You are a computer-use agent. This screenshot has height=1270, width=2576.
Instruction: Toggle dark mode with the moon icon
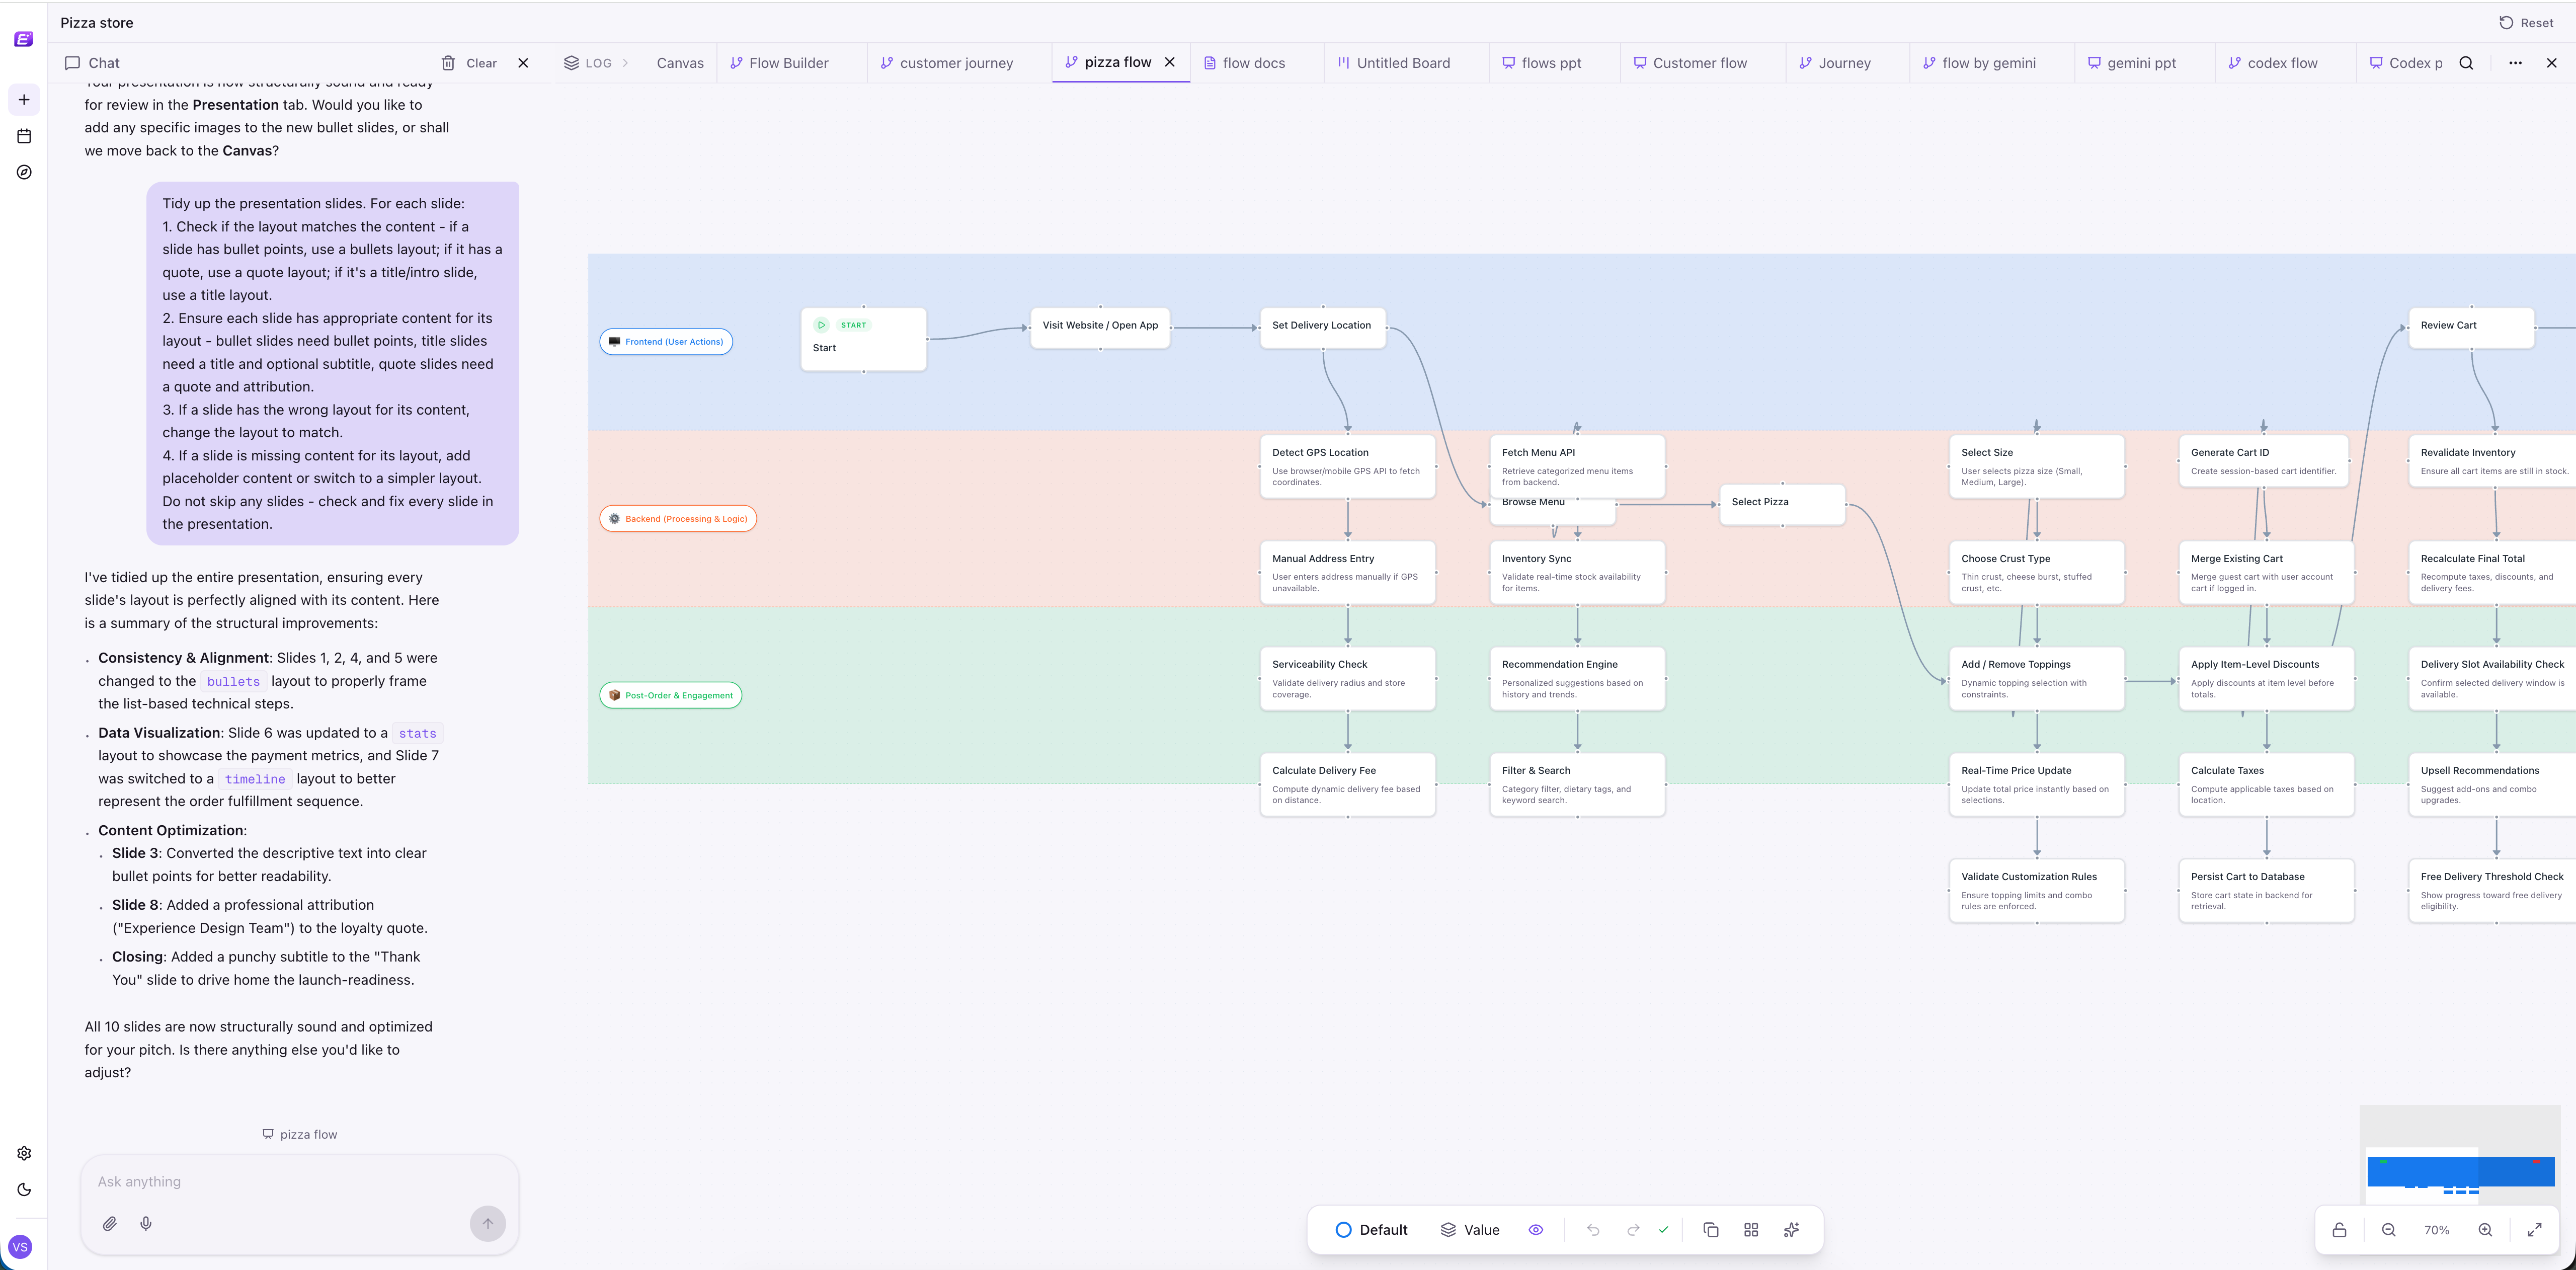(x=23, y=1190)
